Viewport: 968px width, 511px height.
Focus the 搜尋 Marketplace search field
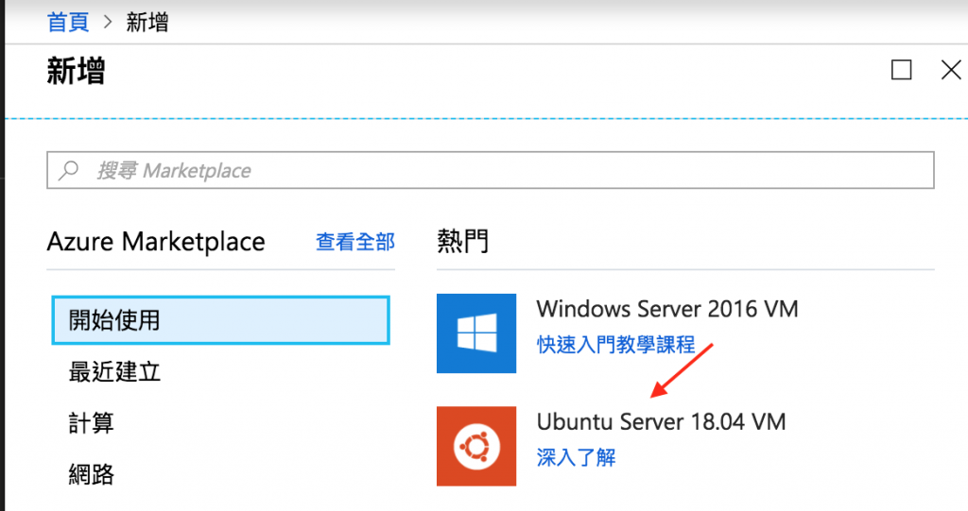click(491, 170)
